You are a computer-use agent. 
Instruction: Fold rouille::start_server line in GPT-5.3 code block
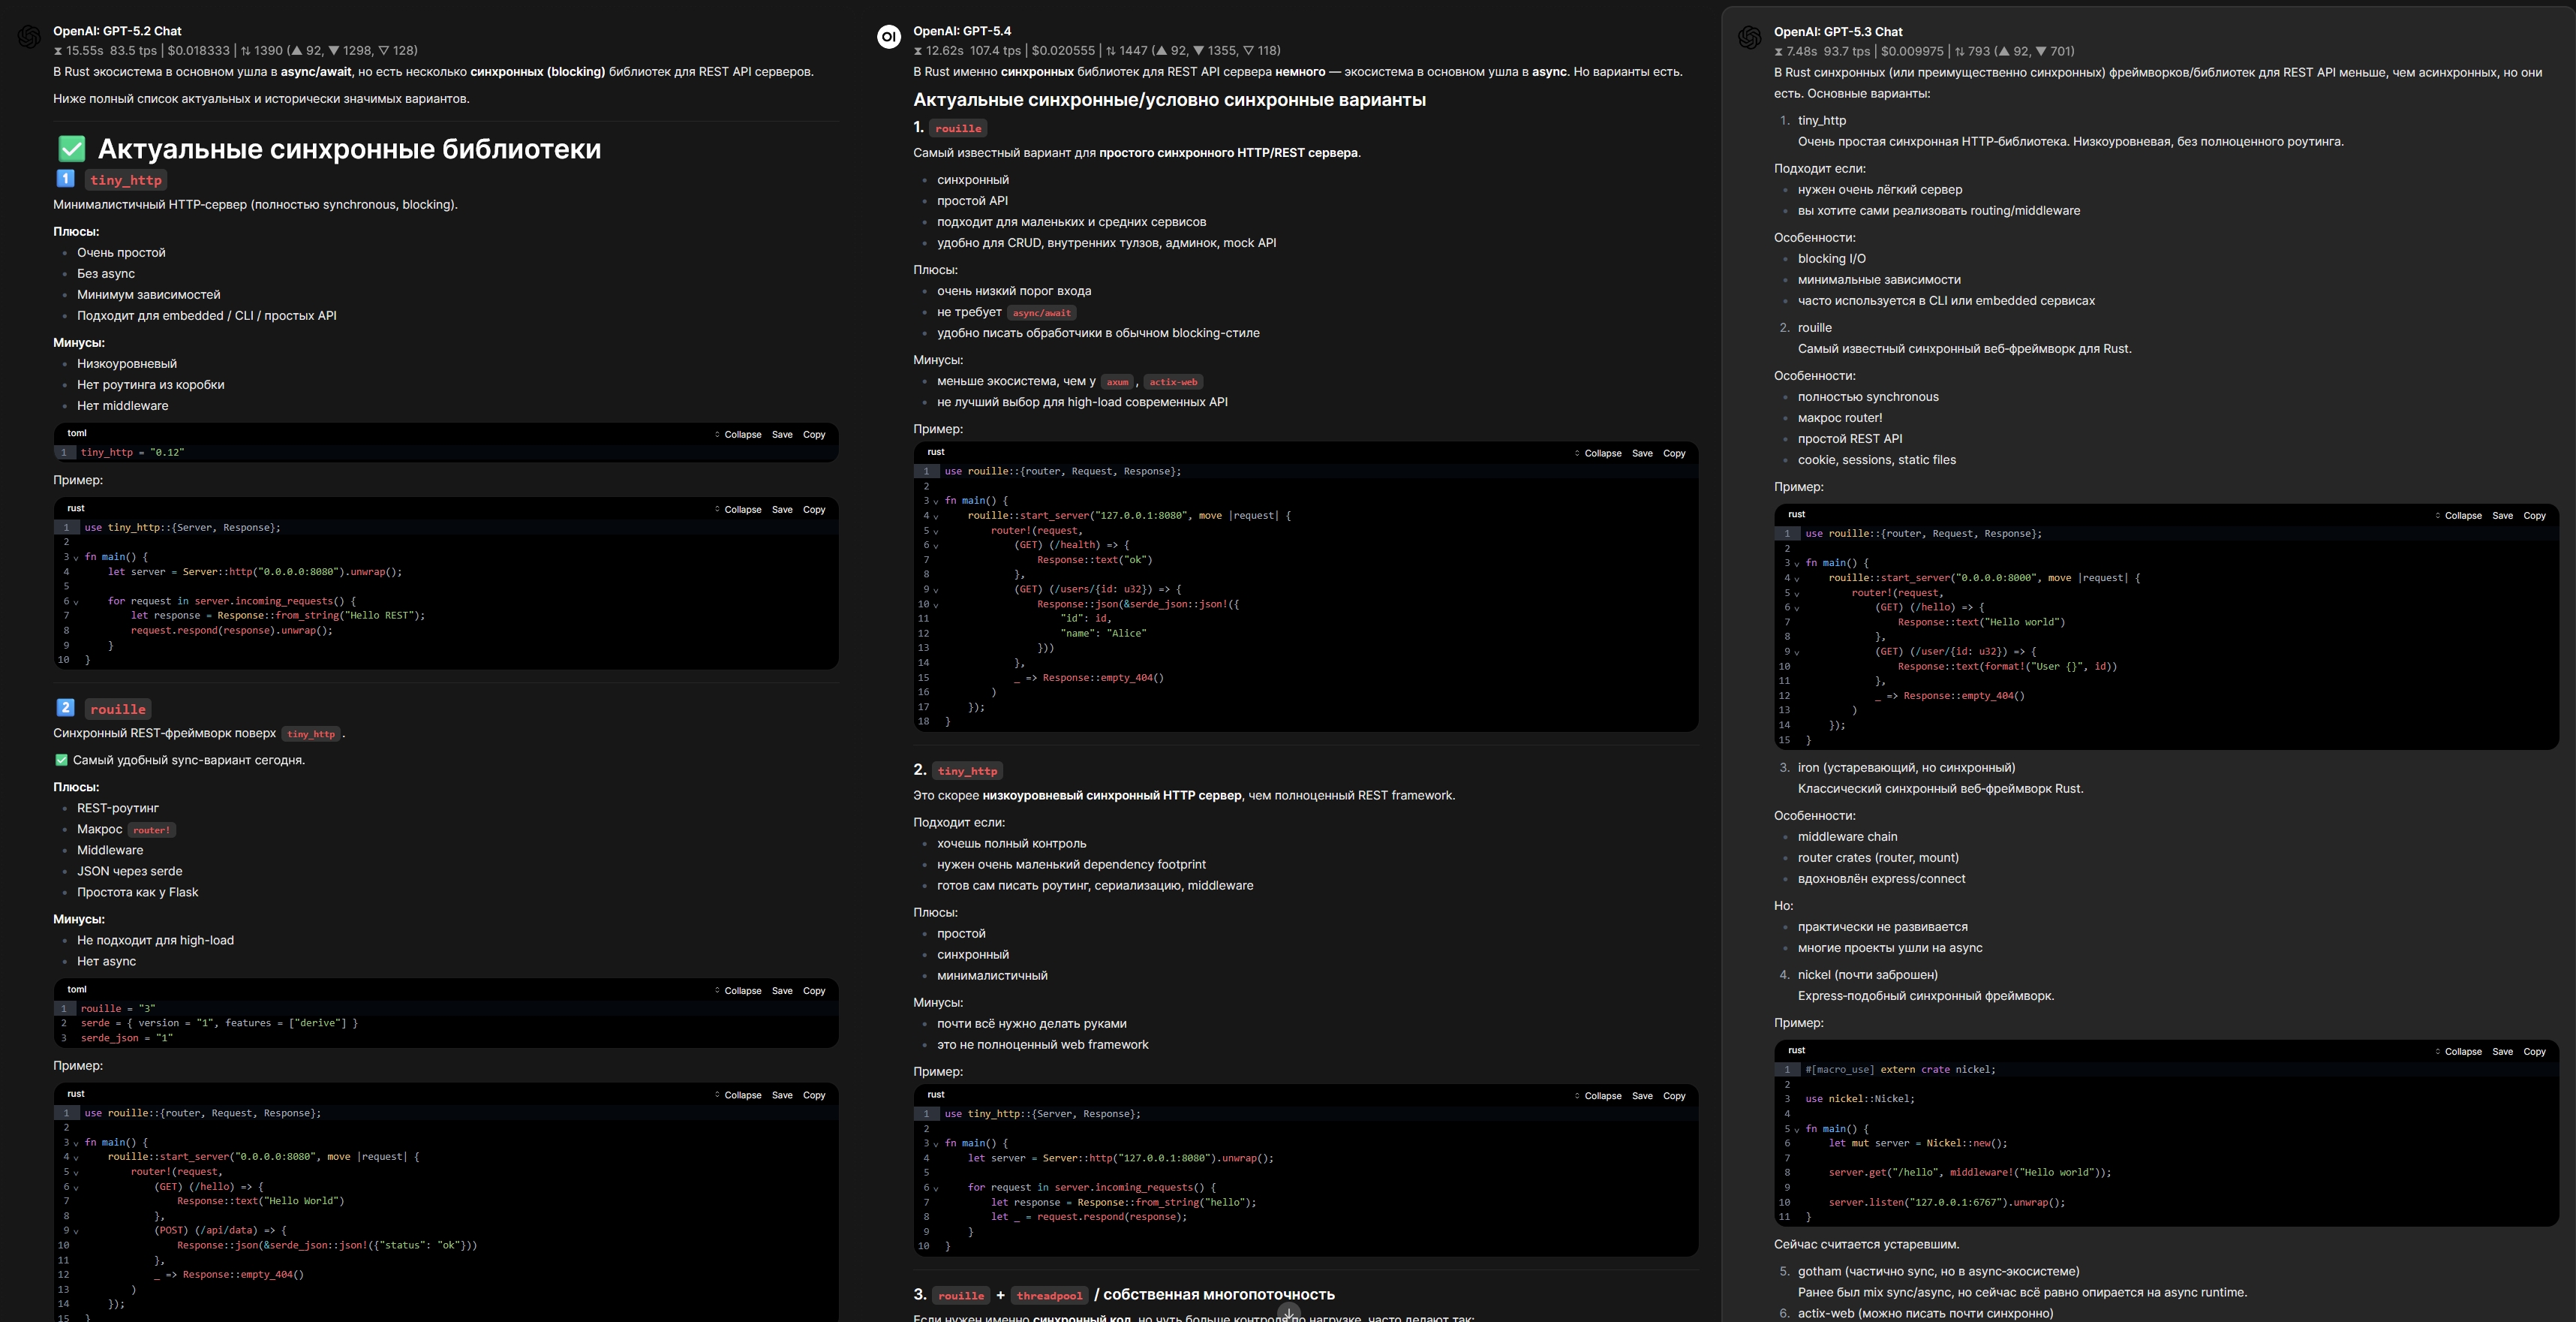point(1796,579)
